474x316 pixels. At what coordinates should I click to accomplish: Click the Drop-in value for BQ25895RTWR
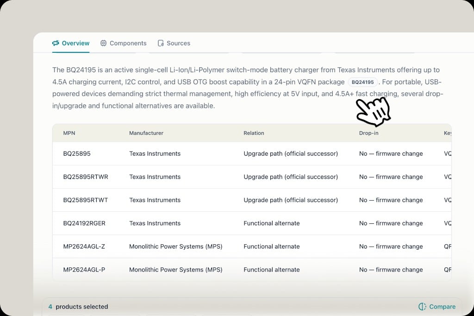[391, 177]
